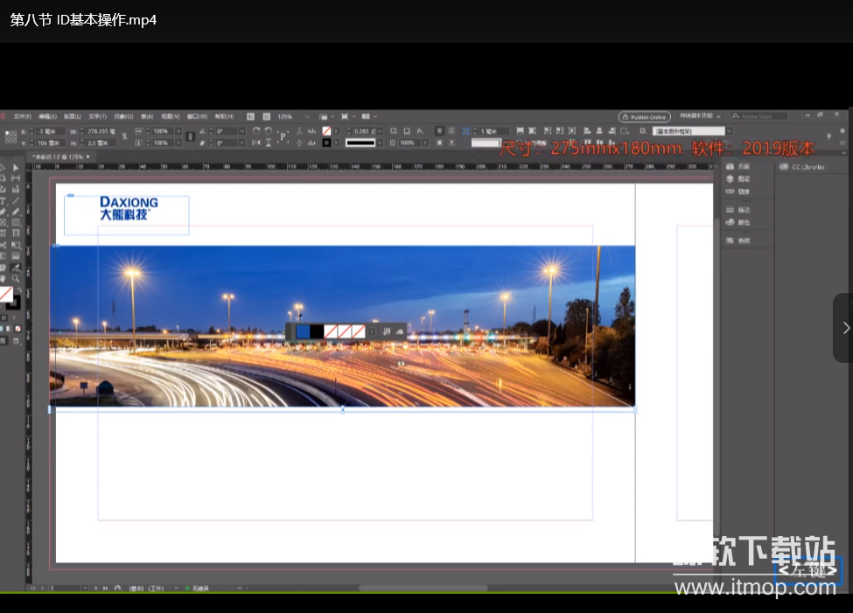Click the Adobe Stock search field

(x=761, y=116)
